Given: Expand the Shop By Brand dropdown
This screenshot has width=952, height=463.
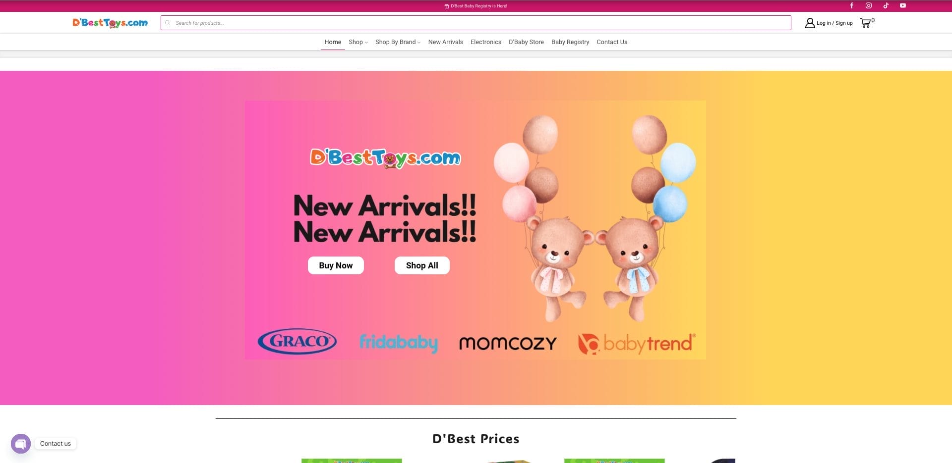Looking at the screenshot, I should (x=398, y=42).
